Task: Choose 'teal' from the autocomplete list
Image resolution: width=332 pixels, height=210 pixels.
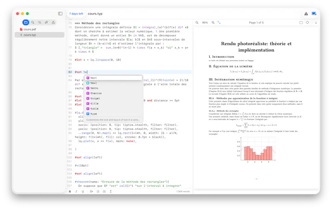Action: (113, 83)
